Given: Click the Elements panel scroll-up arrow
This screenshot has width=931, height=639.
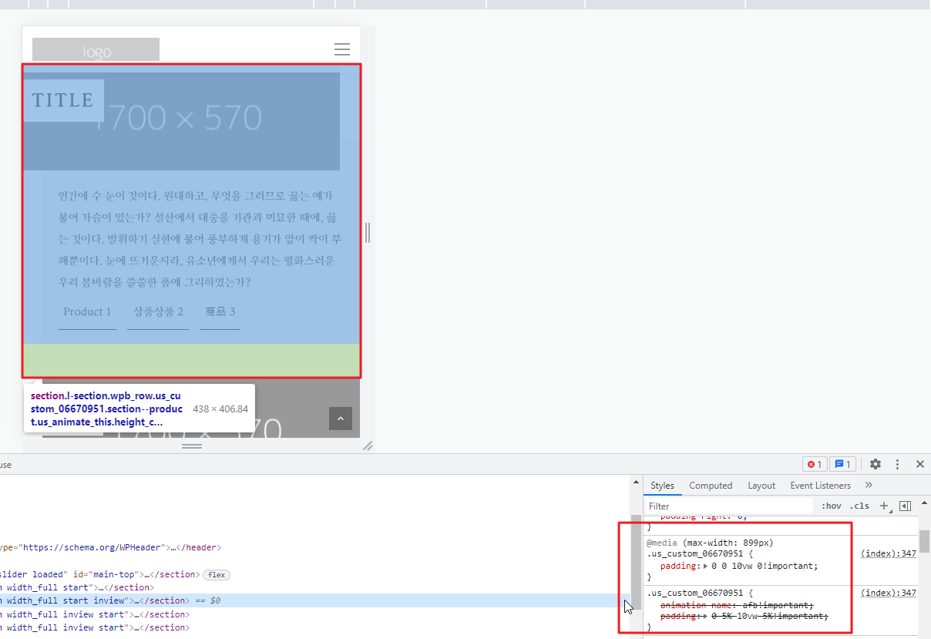Looking at the screenshot, I should coord(637,482).
